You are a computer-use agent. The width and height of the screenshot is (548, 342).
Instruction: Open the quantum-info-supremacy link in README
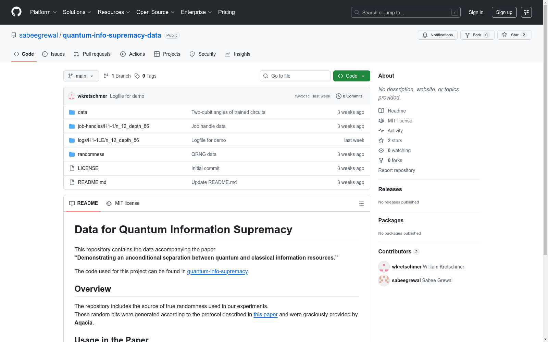click(217, 271)
